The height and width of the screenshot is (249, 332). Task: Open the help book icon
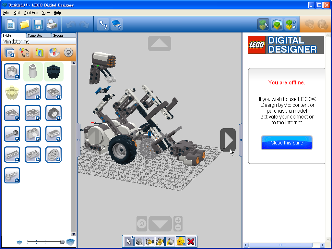tap(116, 24)
